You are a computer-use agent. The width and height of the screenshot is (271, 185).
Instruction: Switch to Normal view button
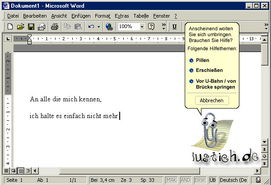[x=6, y=171]
